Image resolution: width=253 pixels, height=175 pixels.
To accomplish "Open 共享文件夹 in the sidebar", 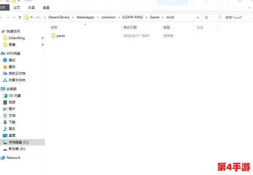I will 17,80.
